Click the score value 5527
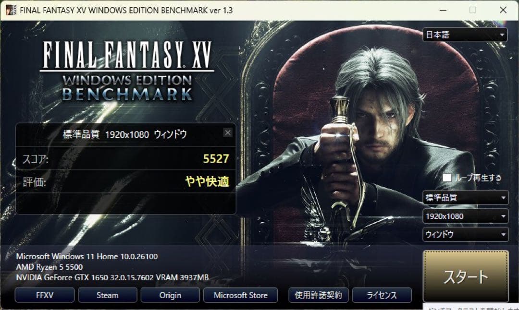Image resolution: width=519 pixels, height=310 pixels. (216, 159)
